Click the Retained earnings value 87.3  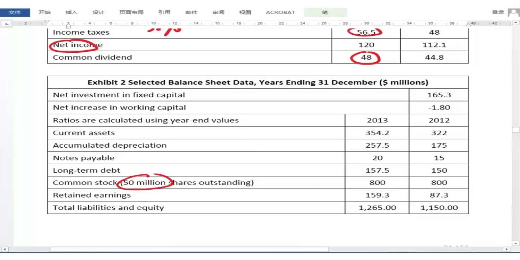pos(439,195)
